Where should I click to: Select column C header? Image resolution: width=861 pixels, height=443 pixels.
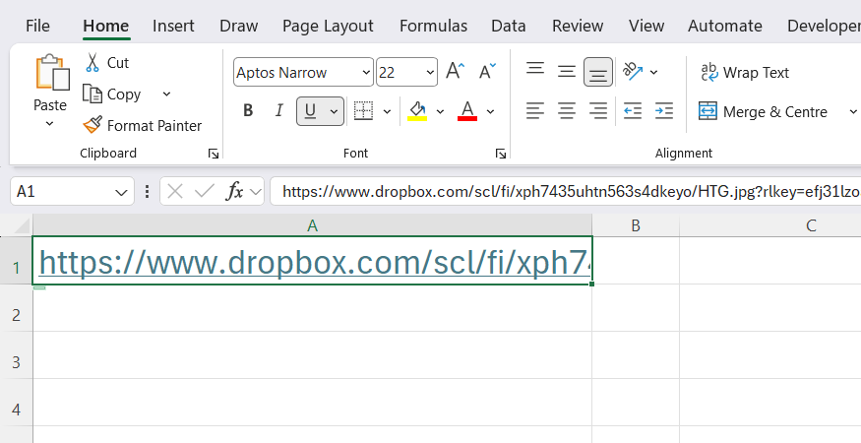(770, 225)
